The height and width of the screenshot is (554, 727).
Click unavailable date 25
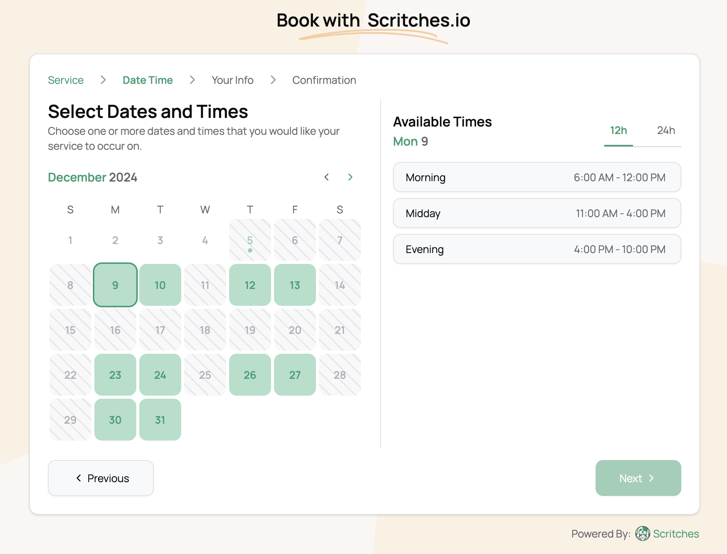tap(205, 375)
